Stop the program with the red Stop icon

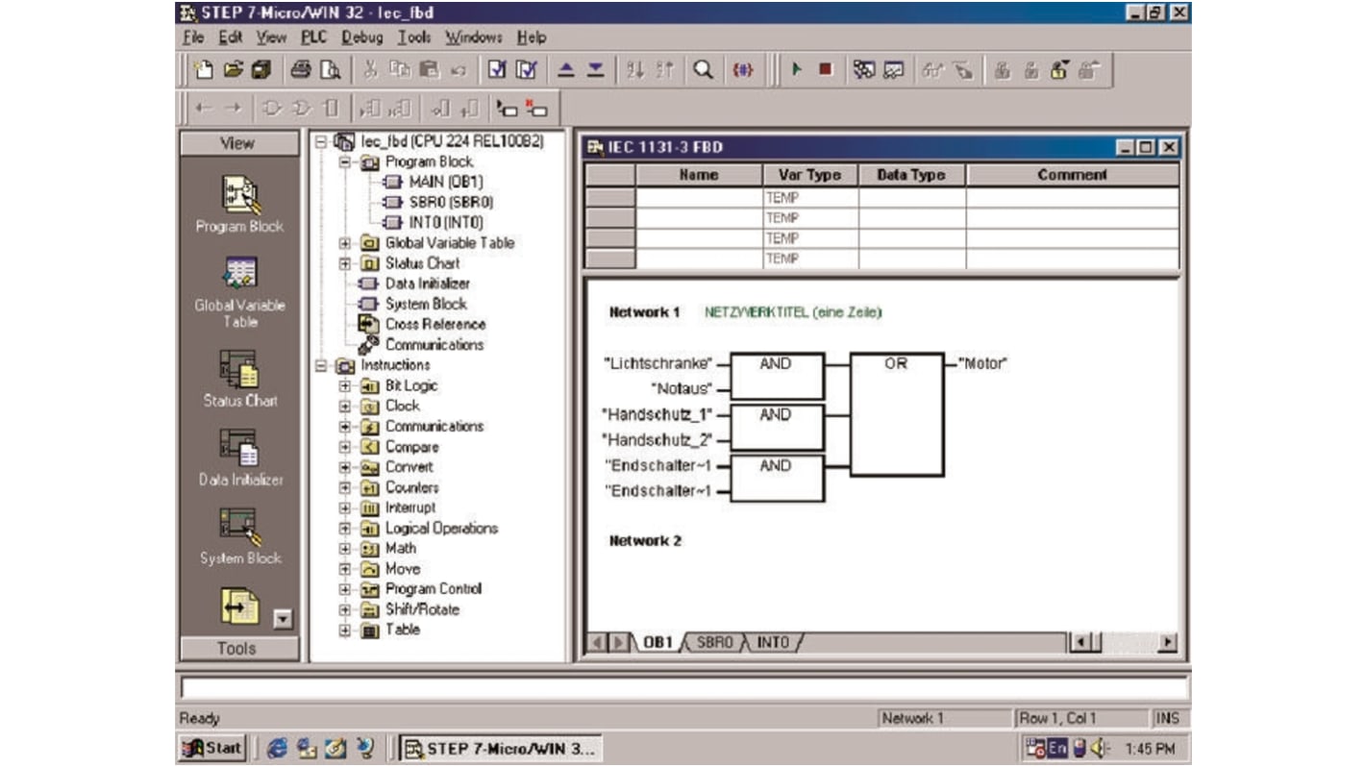click(x=822, y=67)
